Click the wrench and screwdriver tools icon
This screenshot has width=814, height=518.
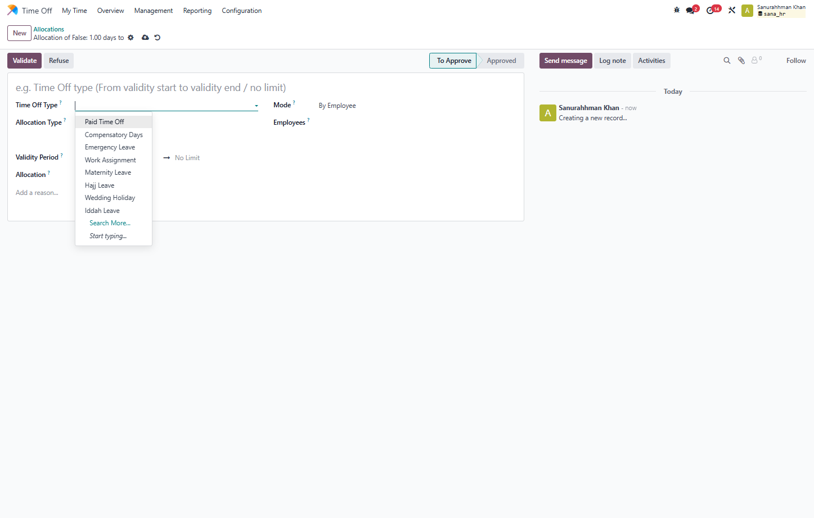732,10
